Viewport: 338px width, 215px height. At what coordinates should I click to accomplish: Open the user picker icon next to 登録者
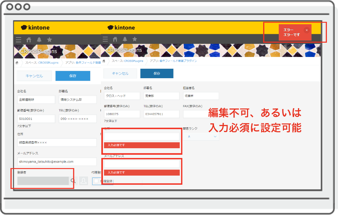pyautogui.click(x=84, y=181)
